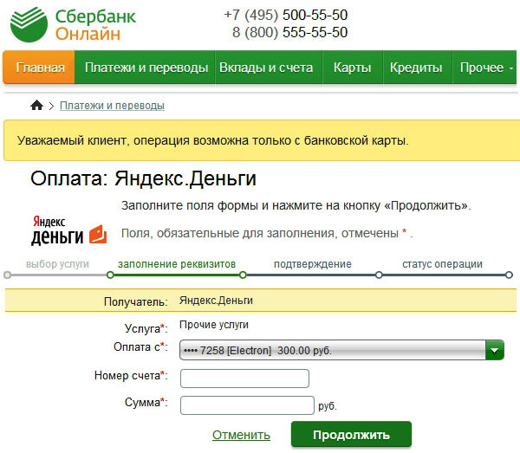Click the green arrow of card selector
Screen dimensions: 520x453
point(495,350)
